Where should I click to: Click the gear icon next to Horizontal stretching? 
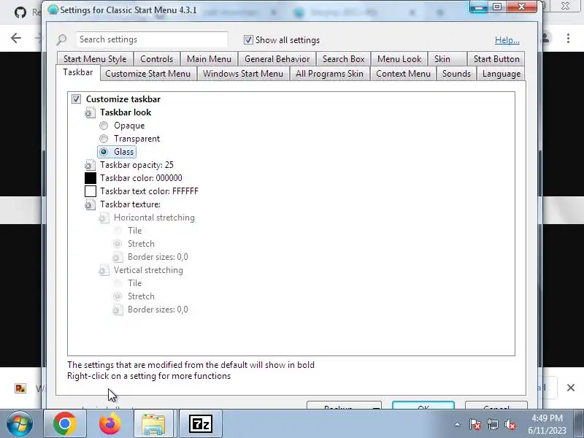coord(104,218)
